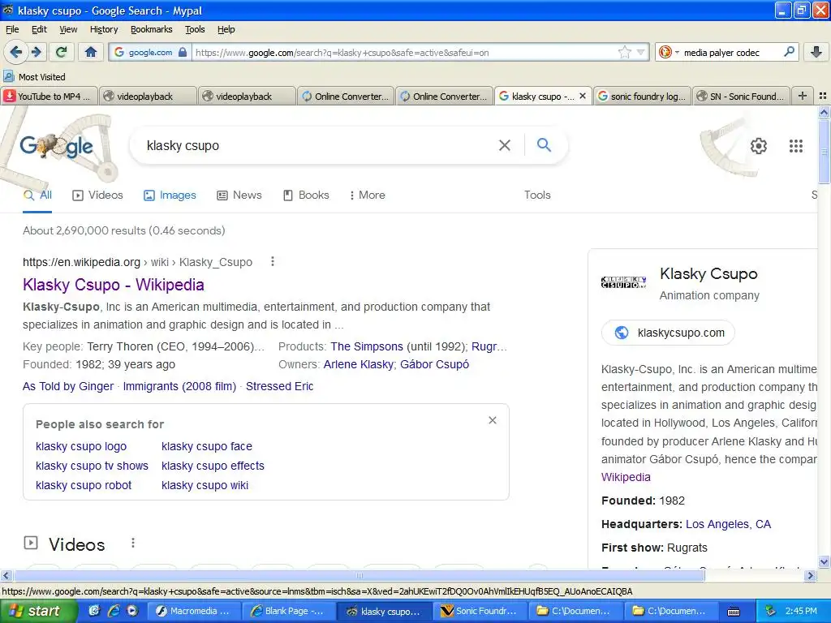This screenshot has height=623, width=831.
Task: Open the Tools menu in menu bar
Action: 195,29
